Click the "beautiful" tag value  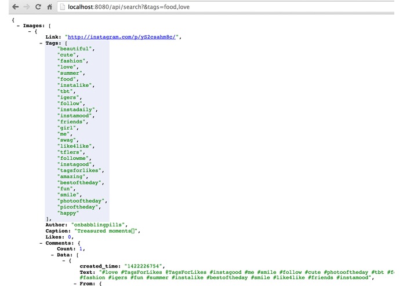(75, 49)
